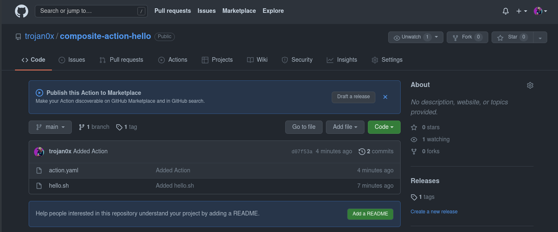Click the play icon in Marketplace banner
This screenshot has width=558, height=232.
pyautogui.click(x=39, y=93)
